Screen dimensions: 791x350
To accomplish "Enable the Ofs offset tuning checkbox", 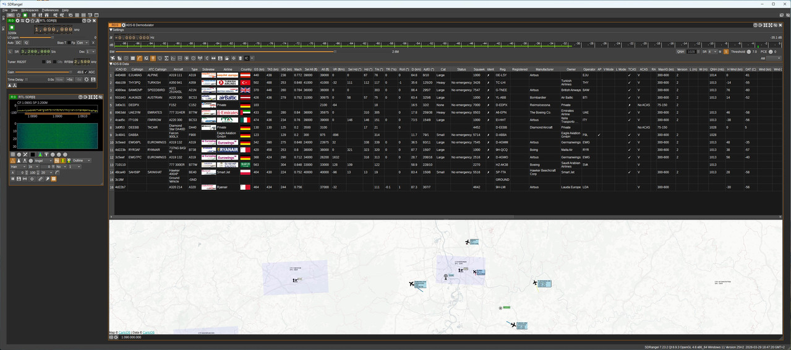I will (54, 62).
